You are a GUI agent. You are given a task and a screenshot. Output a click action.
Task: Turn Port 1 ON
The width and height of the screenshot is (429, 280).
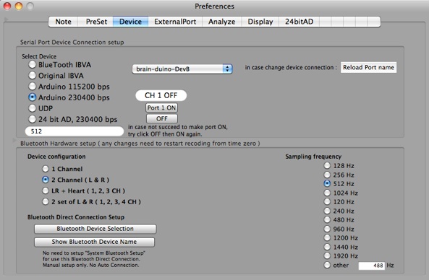(161, 108)
